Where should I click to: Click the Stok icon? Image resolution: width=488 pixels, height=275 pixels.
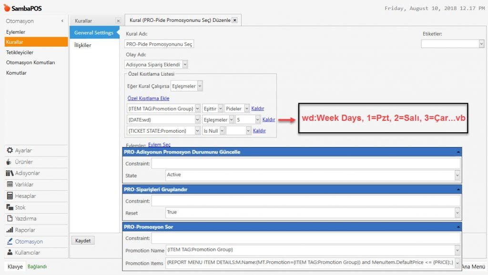click(10, 207)
